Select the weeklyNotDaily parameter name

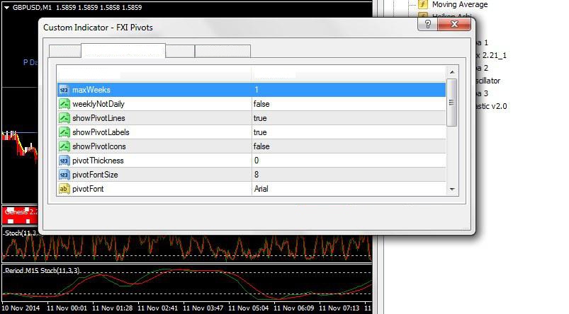98,104
